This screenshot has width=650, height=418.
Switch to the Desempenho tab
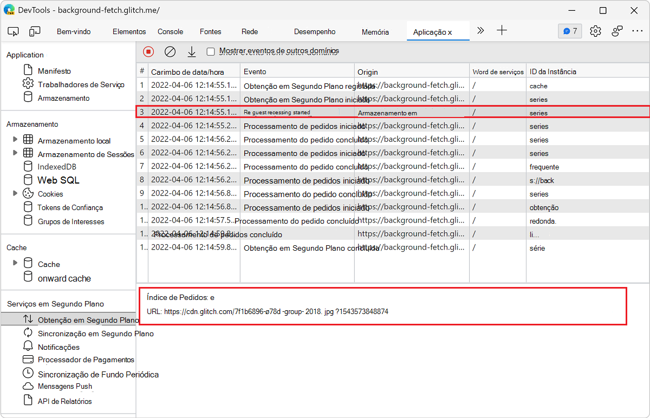point(315,31)
